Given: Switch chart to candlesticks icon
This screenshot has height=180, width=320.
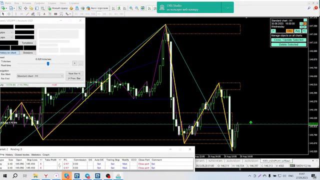Looking at the screenshot, I should coord(119,8).
